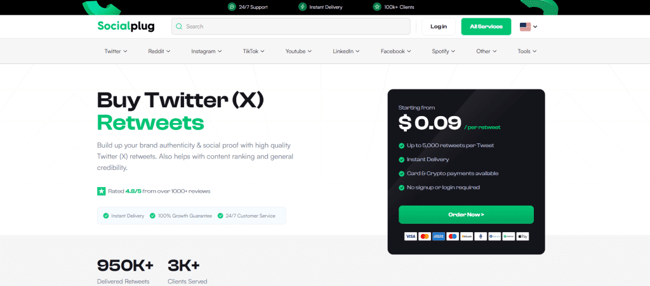Expand the Twitter menu

[x=116, y=51]
